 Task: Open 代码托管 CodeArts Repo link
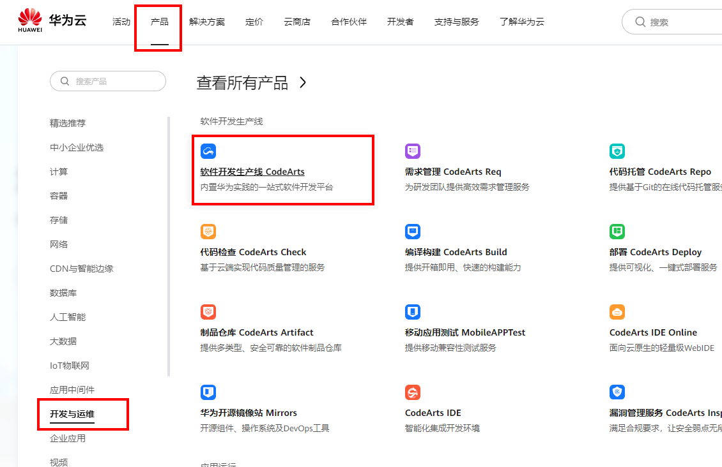pos(660,172)
